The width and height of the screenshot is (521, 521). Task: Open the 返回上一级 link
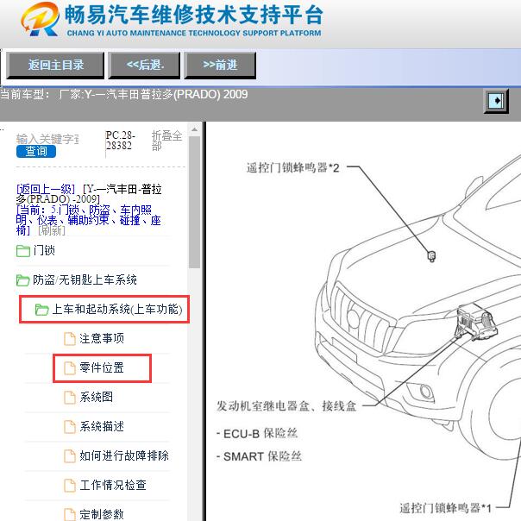[46, 189]
